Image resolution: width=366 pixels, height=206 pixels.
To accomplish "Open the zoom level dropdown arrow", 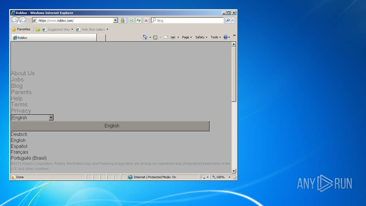I will [229, 177].
